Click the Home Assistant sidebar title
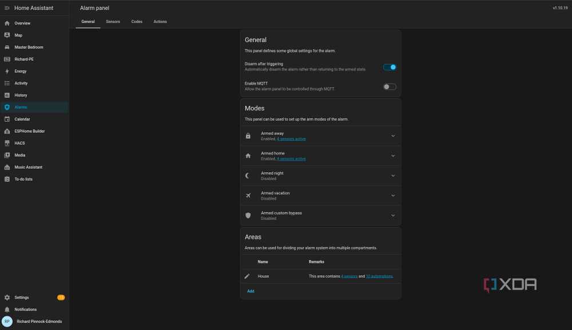Viewport: 572px width, 330px height. (34, 8)
